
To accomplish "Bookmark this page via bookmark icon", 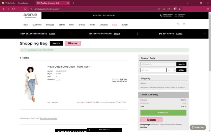I will (25, 9).
